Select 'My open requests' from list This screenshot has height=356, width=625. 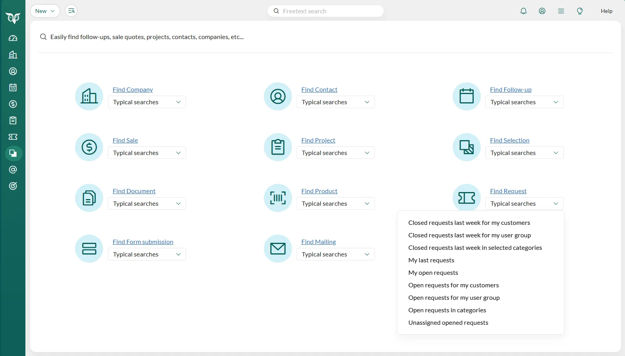433,272
